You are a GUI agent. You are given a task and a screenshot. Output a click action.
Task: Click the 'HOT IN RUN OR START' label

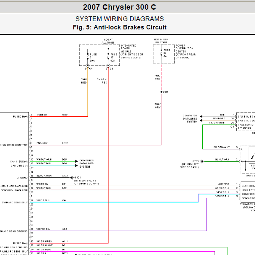pyautogui.click(x=161, y=41)
